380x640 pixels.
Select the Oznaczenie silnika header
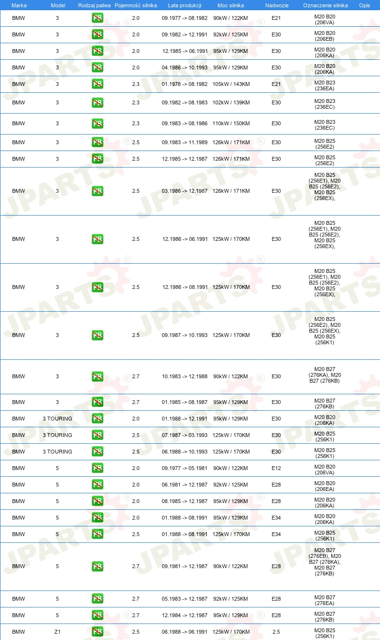325,5
